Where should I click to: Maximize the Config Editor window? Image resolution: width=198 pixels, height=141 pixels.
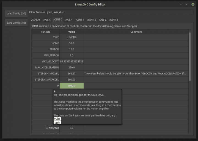[x=187, y=4]
